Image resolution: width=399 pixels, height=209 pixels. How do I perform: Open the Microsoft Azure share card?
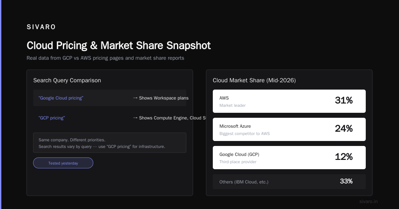click(x=289, y=129)
